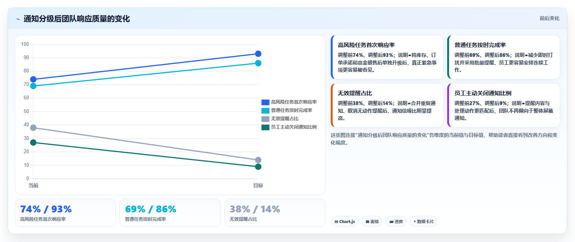Click the icon in the Chart.js tag
The width and height of the screenshot is (575, 242).
(x=336, y=222)
